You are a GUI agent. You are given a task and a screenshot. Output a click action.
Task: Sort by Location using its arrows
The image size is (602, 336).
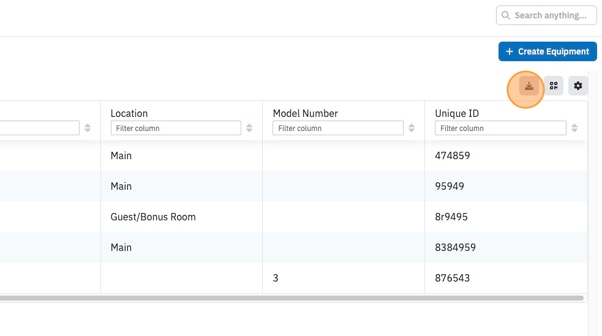(249, 128)
